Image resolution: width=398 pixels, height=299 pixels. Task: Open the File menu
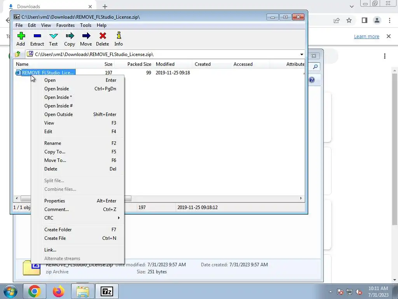pyautogui.click(x=19, y=25)
